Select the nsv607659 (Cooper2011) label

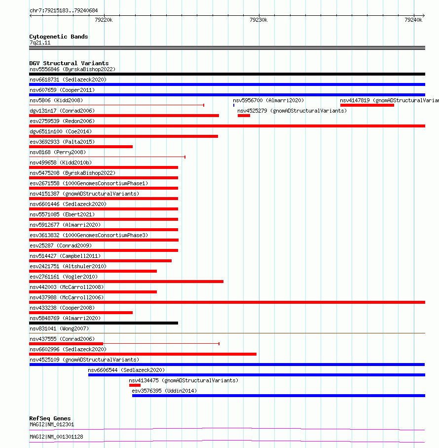point(62,90)
